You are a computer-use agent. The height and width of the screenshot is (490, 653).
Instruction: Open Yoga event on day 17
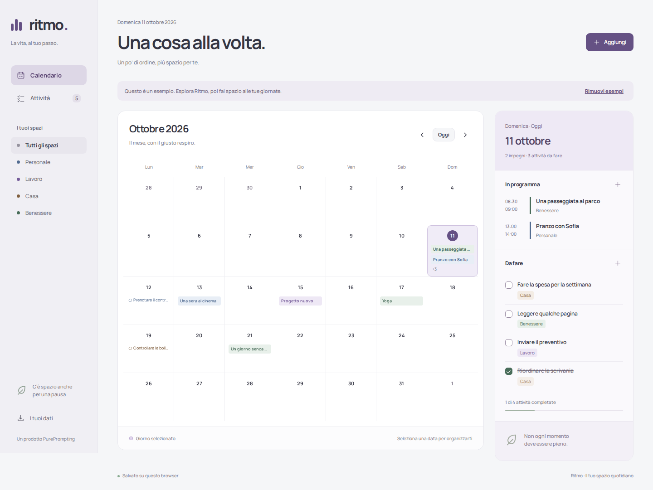pos(401,301)
